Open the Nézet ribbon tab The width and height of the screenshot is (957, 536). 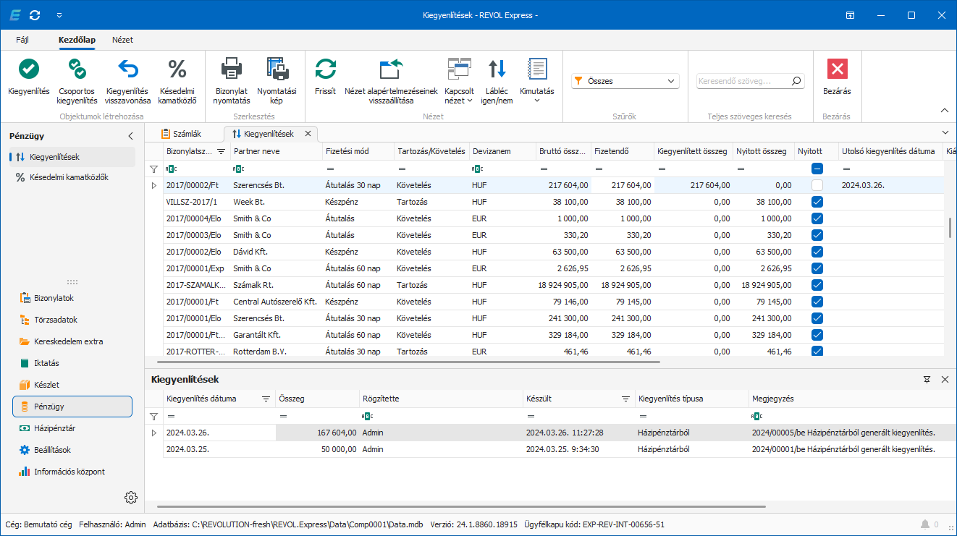(122, 40)
